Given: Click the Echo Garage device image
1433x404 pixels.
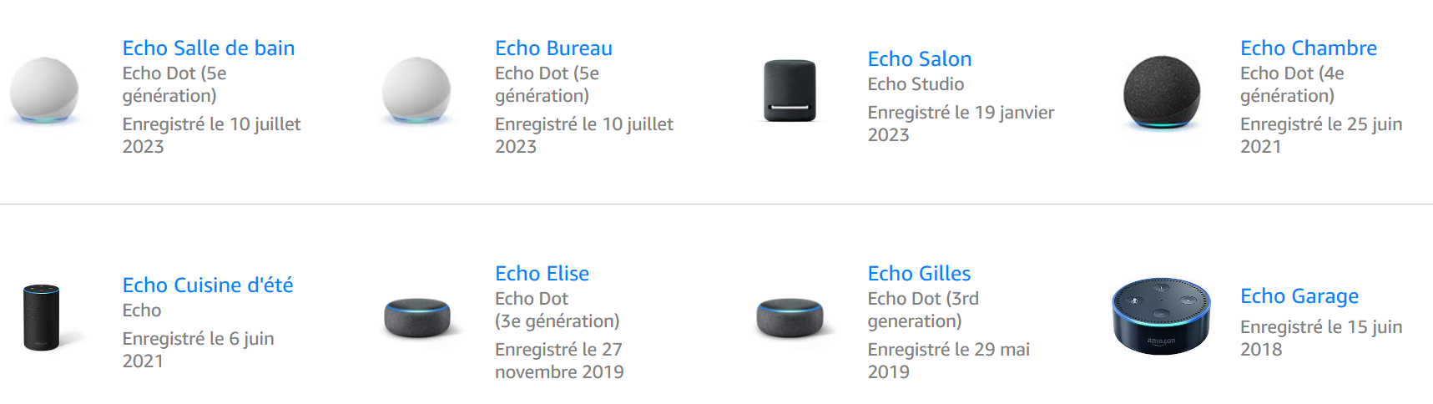Looking at the screenshot, I should tap(1161, 316).
